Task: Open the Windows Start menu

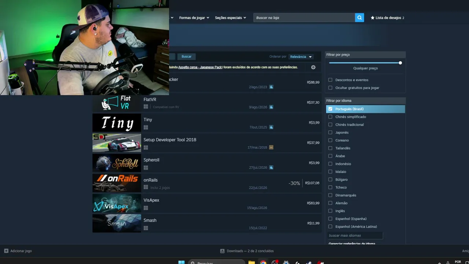Action: coord(181,262)
